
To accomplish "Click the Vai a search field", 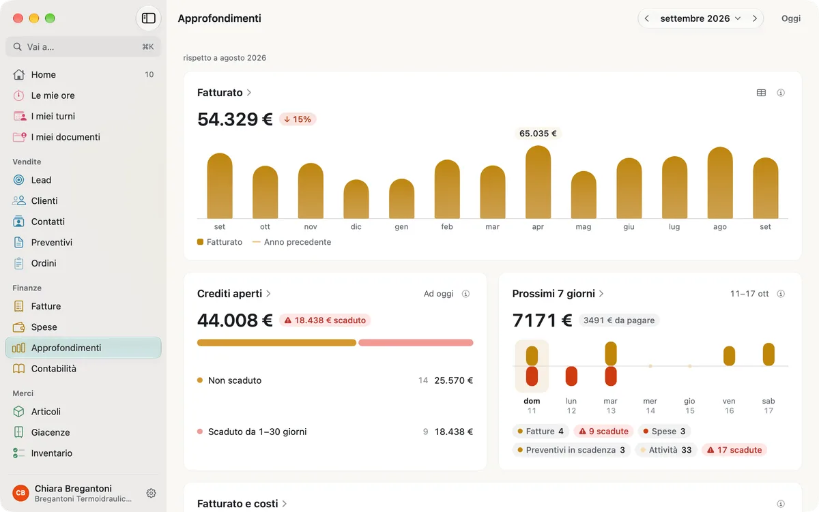I will pyautogui.click(x=83, y=47).
